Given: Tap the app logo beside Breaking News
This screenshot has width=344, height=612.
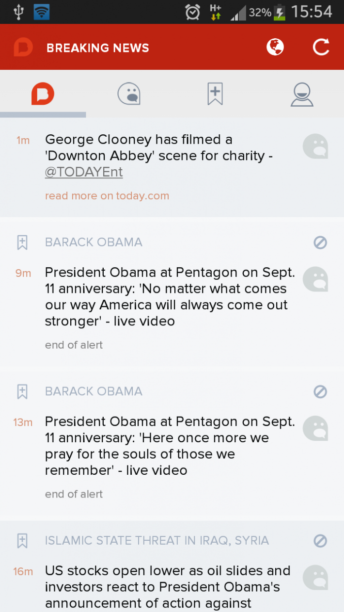Looking at the screenshot, I should [23, 48].
